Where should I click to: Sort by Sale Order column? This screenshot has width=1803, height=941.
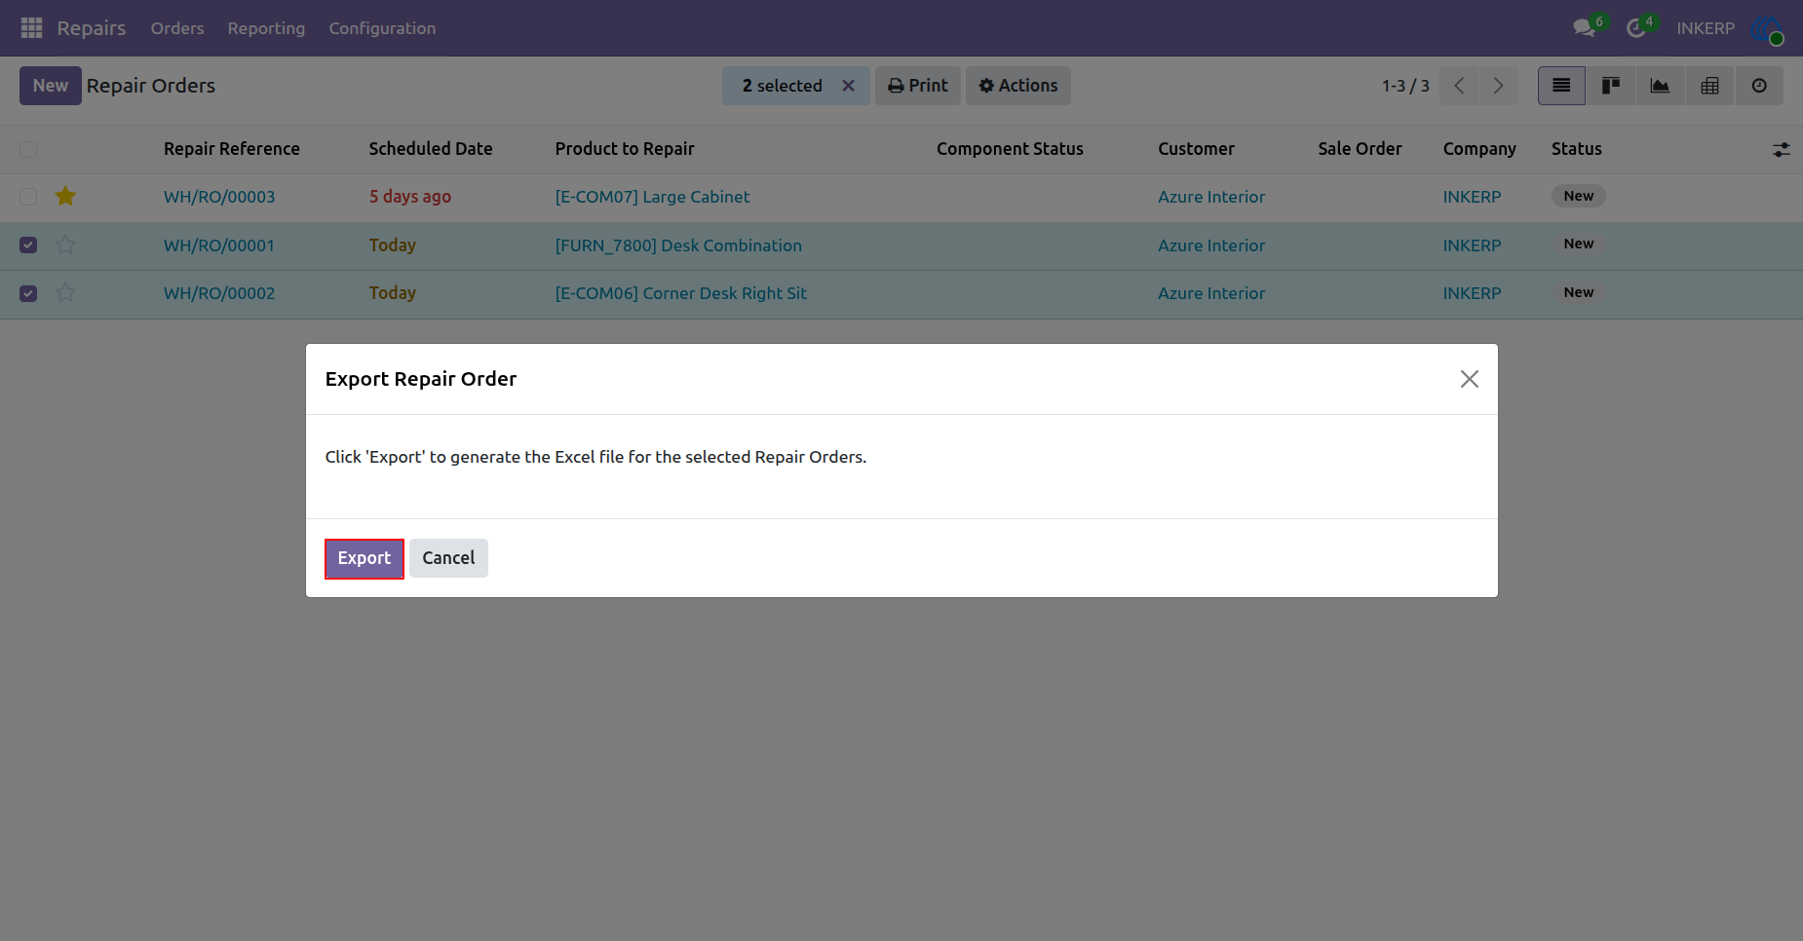(1360, 149)
